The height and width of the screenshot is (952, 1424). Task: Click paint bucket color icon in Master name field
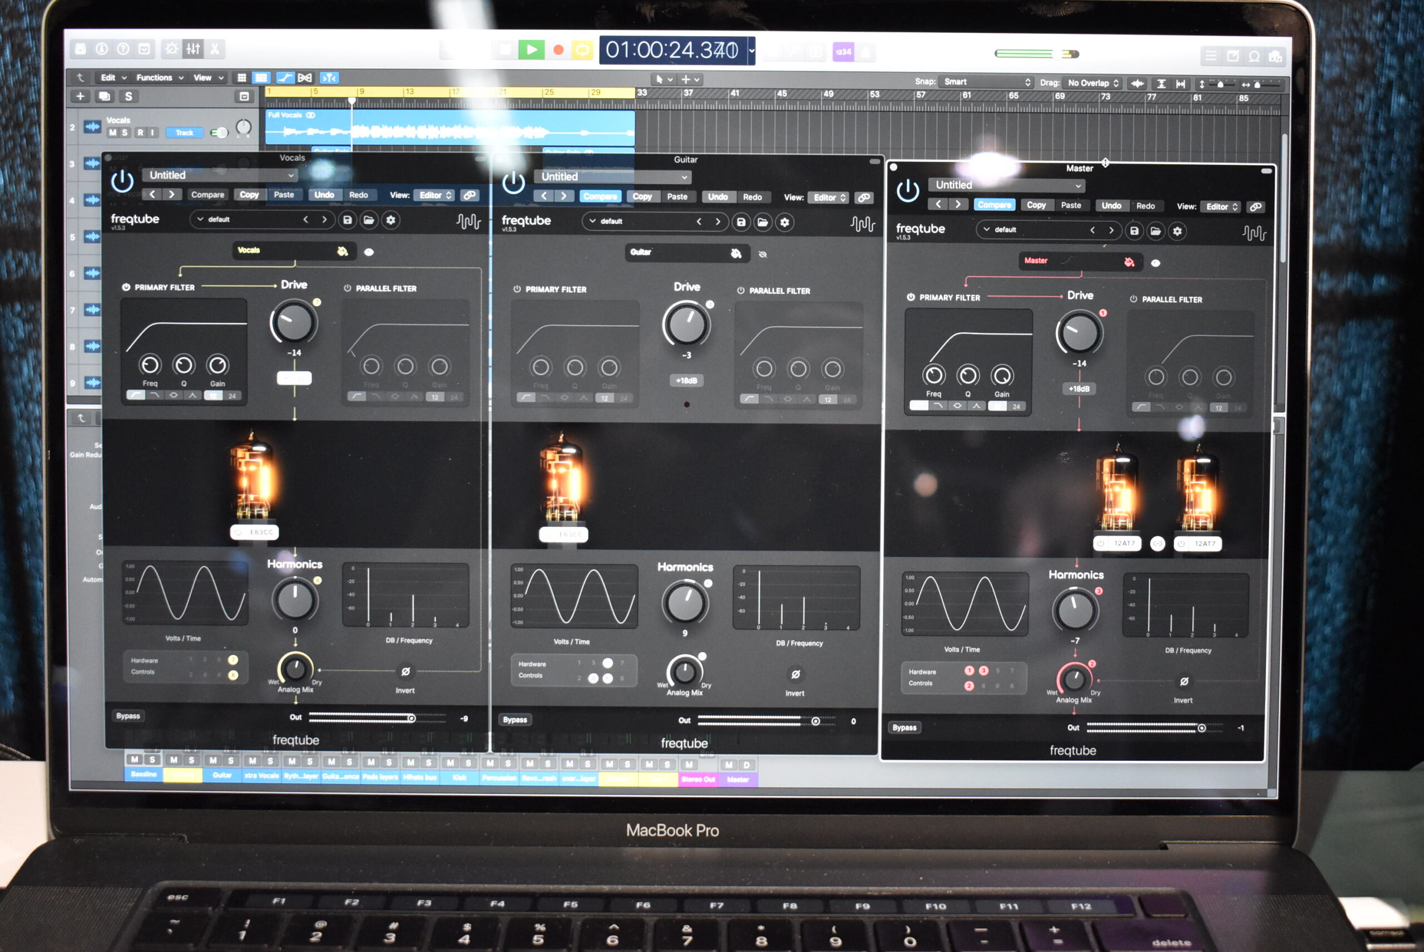1129,262
